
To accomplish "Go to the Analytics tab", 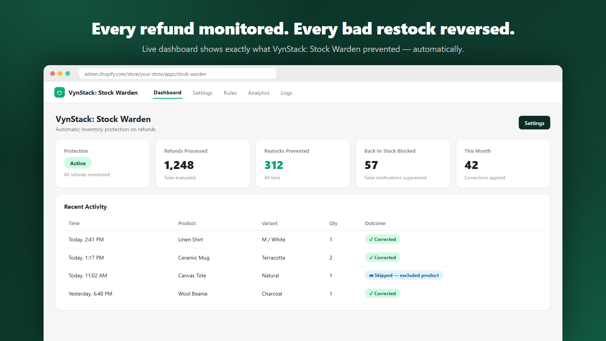I will (x=259, y=93).
